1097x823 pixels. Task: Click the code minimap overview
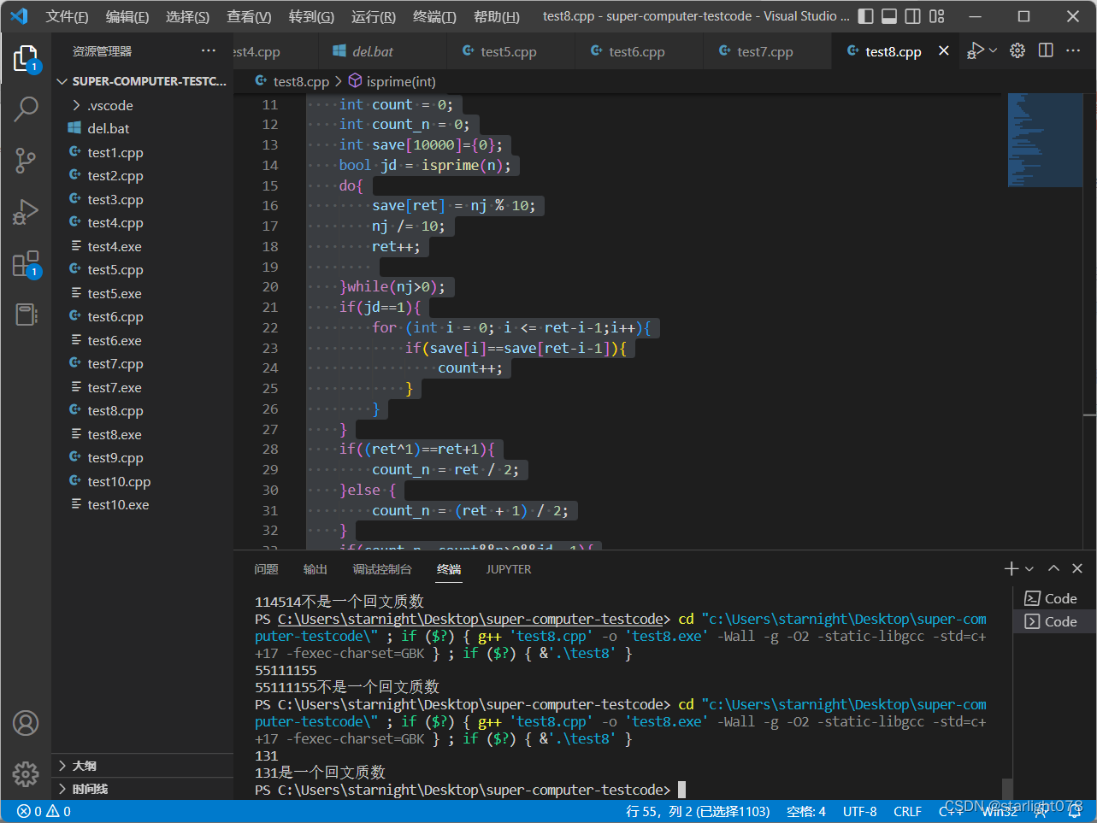click(x=1045, y=139)
